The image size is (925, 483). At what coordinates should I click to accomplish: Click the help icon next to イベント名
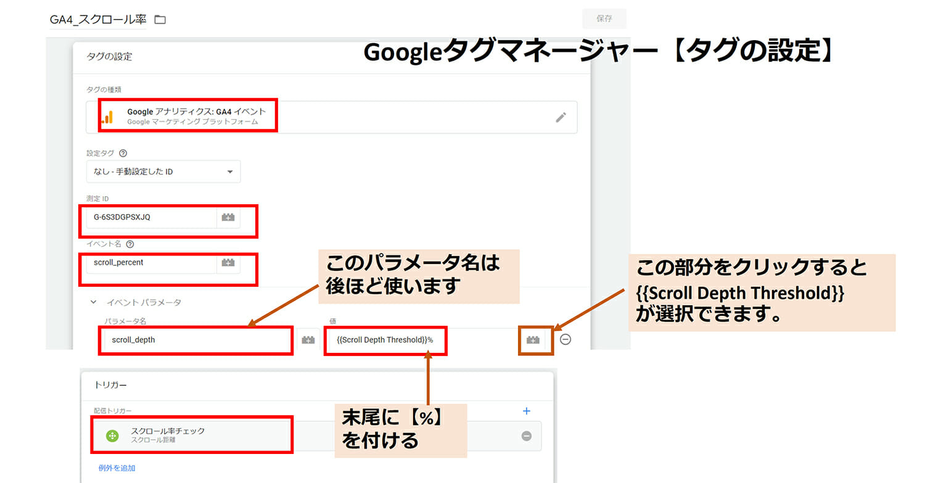(x=129, y=244)
